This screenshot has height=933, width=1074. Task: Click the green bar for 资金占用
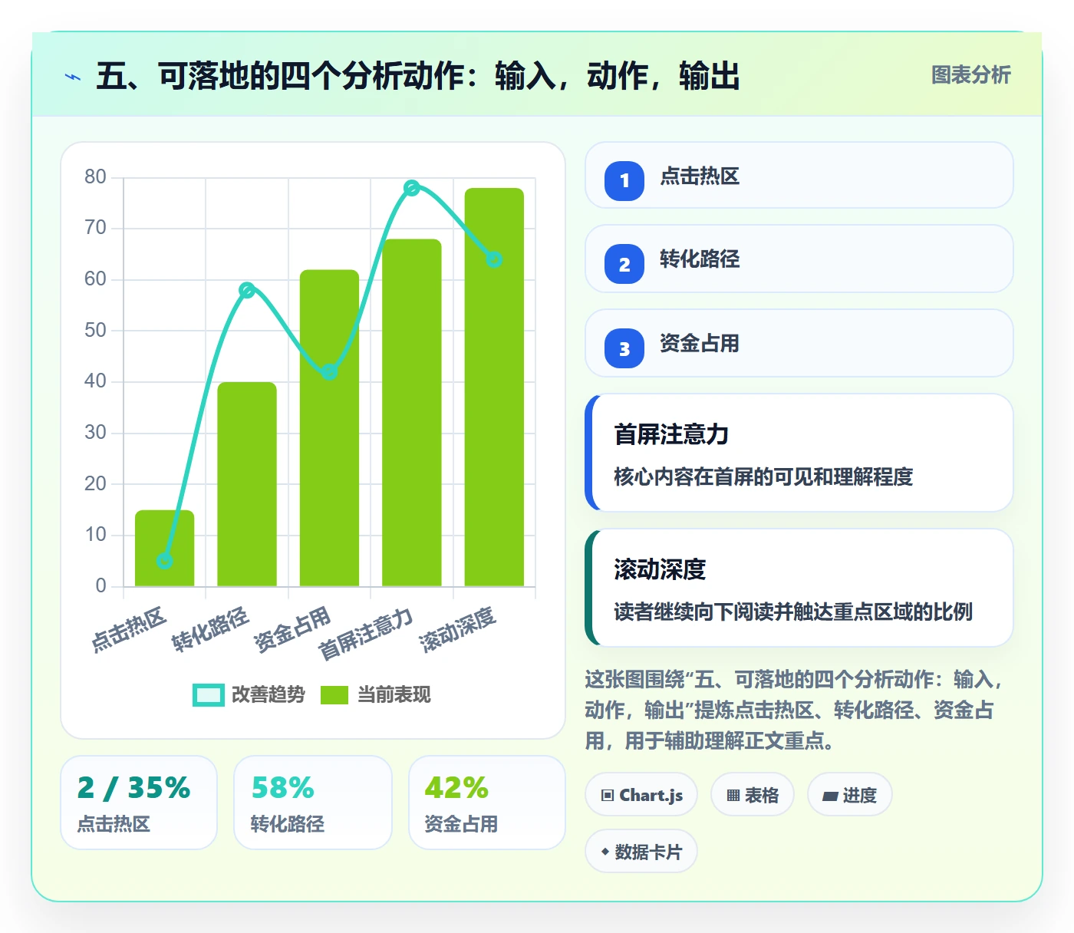click(x=329, y=428)
